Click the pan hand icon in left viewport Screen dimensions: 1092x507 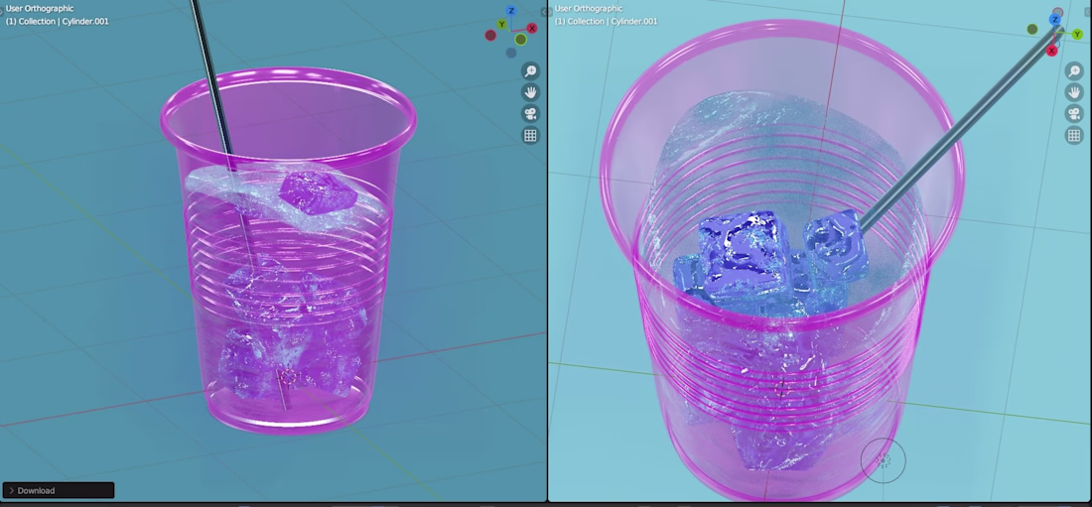tap(531, 92)
